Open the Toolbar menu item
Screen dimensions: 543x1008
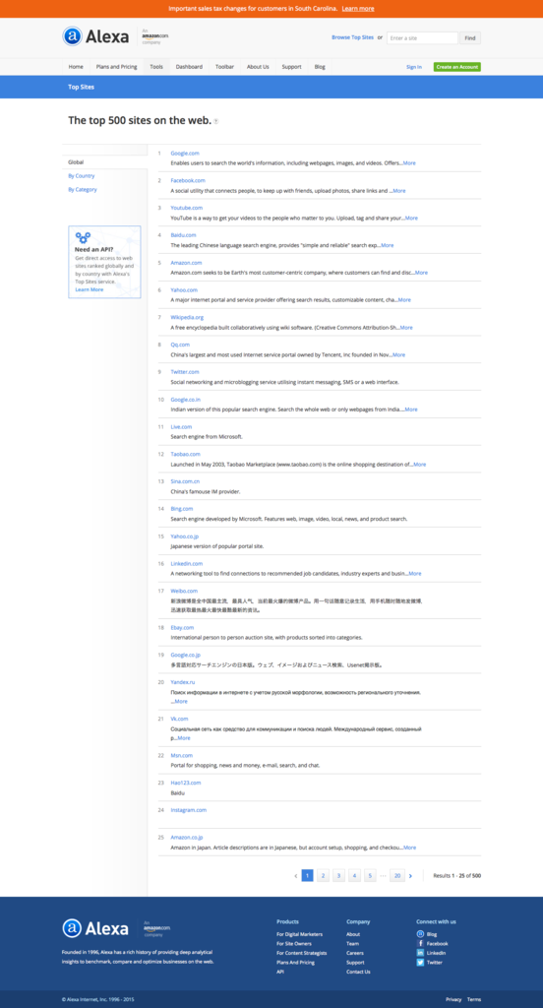click(225, 67)
